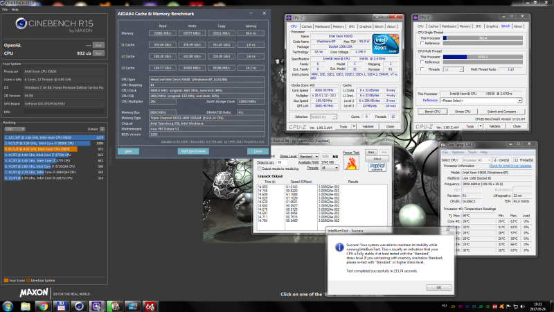This screenshot has height=312, width=554.
Task: Click the orange Your Score legend swatch
Action: pyautogui.click(x=6, y=281)
